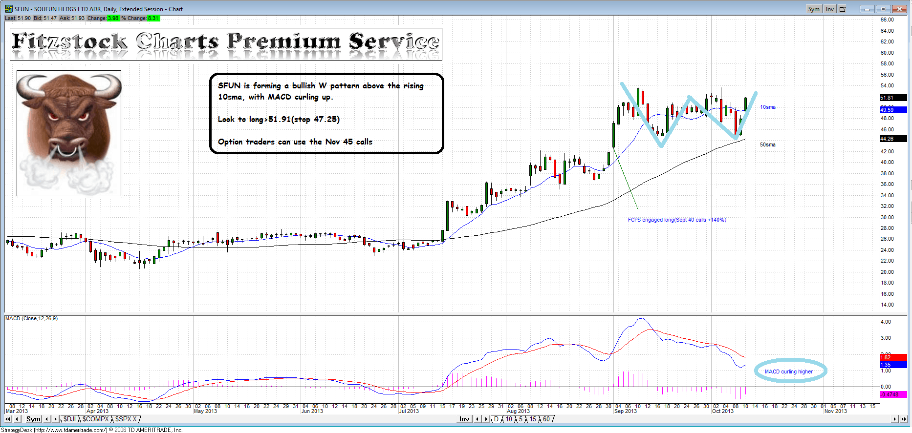Open the Sym button in bottom toolbar

click(33, 419)
